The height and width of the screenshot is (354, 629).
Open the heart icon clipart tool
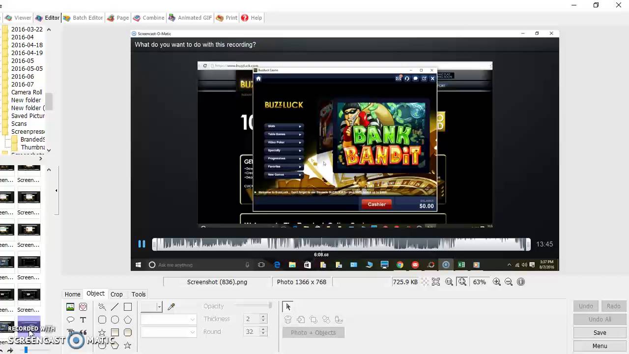(83, 307)
